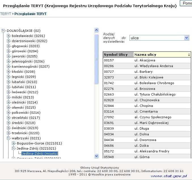Expand the głogowski (0203) node

8,46
